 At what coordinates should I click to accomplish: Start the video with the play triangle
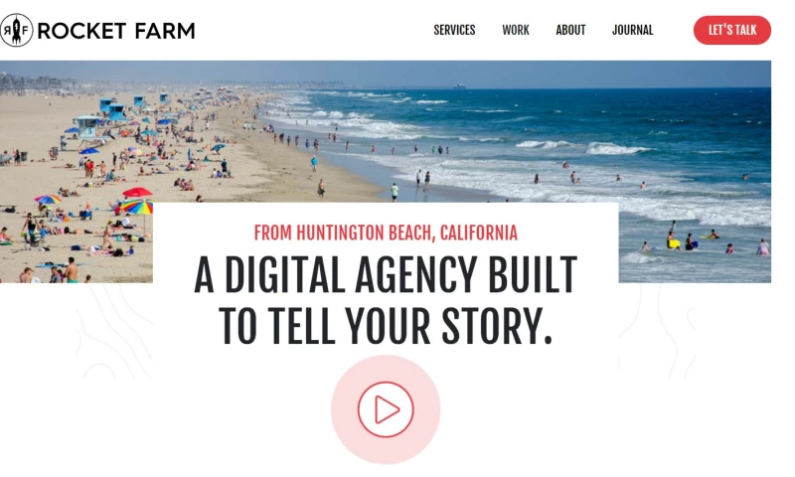pyautogui.click(x=386, y=409)
